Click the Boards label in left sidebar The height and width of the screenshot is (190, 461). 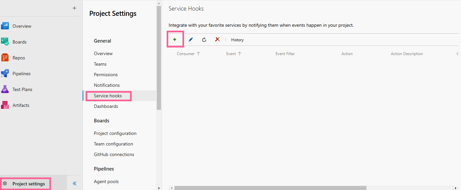click(19, 42)
